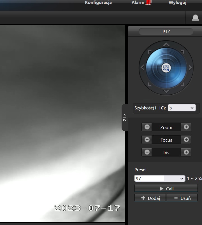This screenshot has width=202, height=225.
Task: Click the Zoom label
Action: tap(166, 127)
